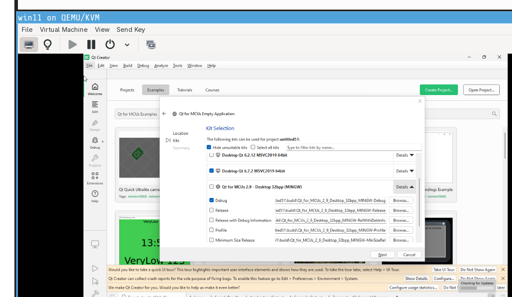Open the Extensions mode icon
The height and width of the screenshot is (297, 512).
pos(95,178)
